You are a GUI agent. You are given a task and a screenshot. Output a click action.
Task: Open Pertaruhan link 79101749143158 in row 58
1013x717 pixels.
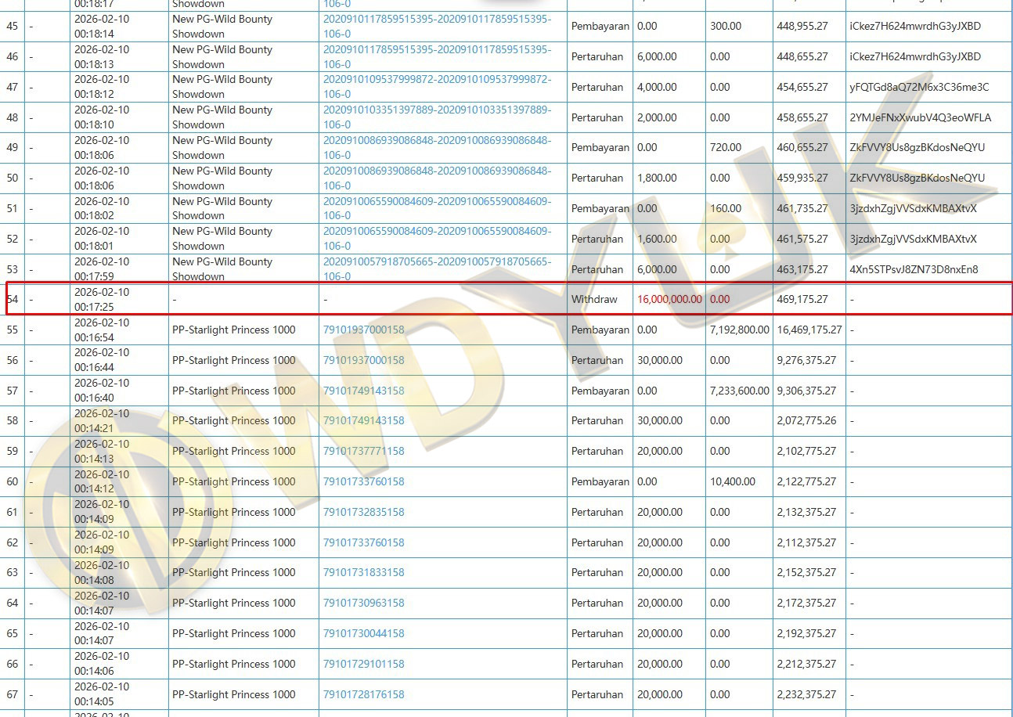[x=363, y=420]
